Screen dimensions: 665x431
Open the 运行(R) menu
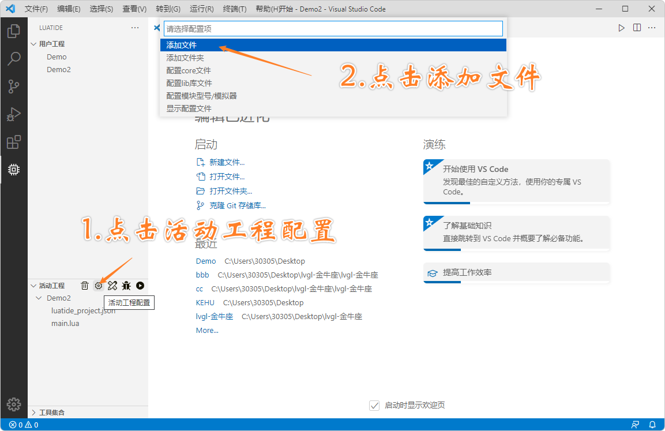pyautogui.click(x=201, y=9)
